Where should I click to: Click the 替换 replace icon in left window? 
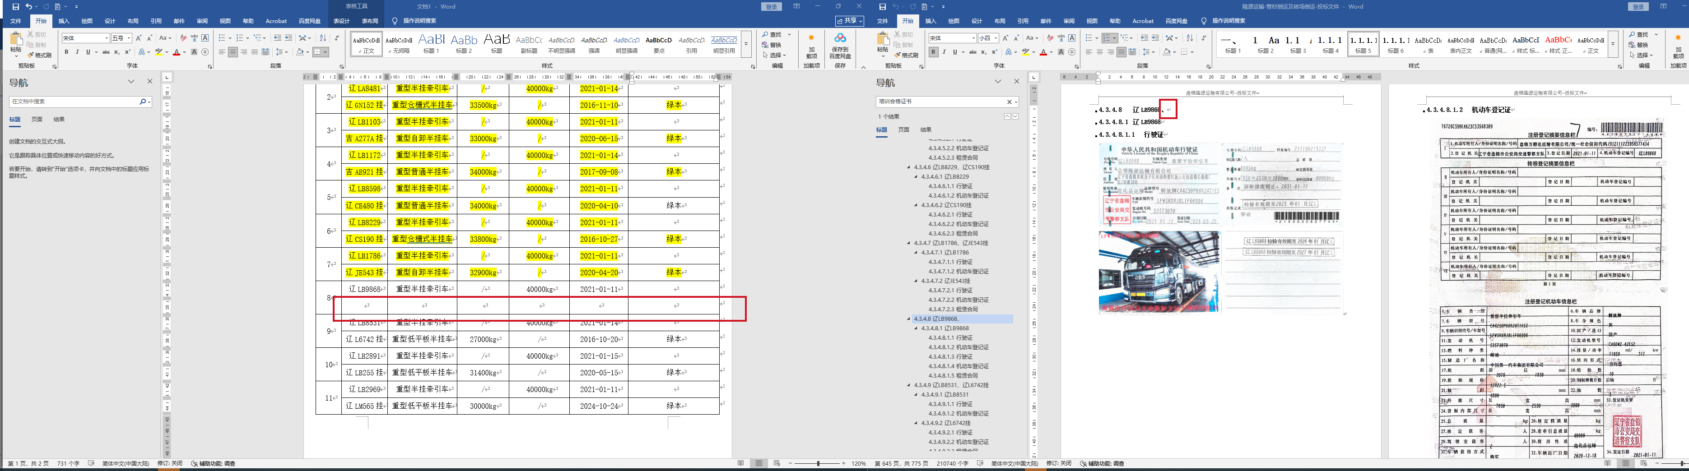[x=772, y=45]
